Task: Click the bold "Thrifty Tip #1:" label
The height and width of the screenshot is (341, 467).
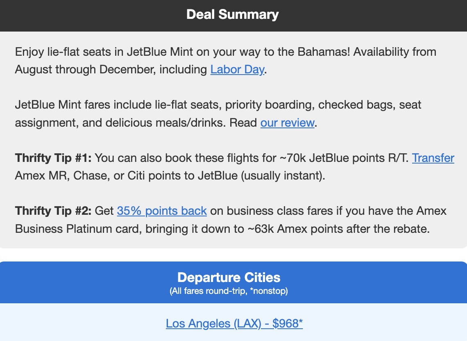Action: tap(53, 158)
